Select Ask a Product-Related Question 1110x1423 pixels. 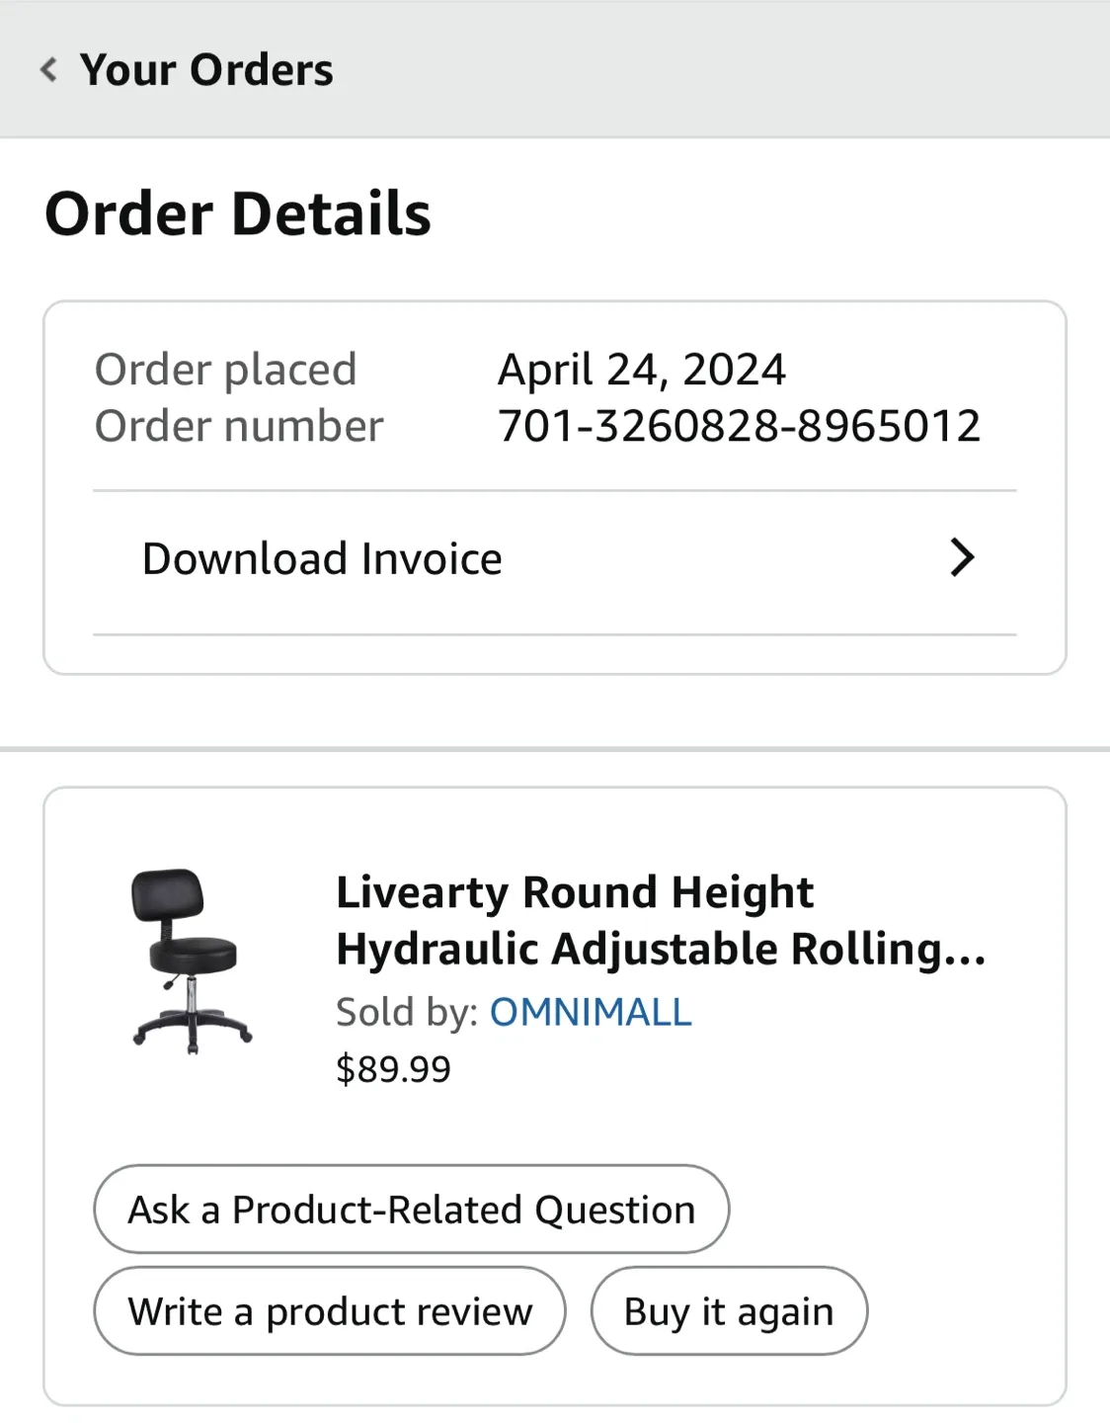click(411, 1209)
